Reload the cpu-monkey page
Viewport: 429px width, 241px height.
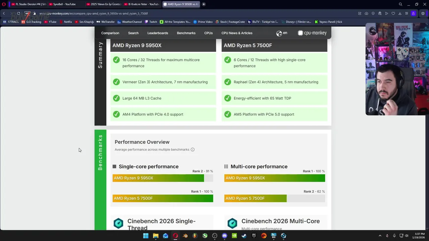tap(18, 13)
